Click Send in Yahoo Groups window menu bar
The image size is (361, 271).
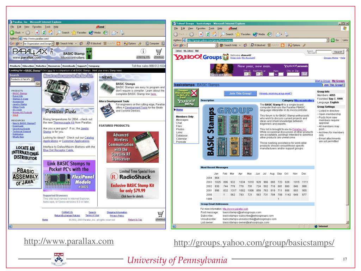tap(233, 28)
